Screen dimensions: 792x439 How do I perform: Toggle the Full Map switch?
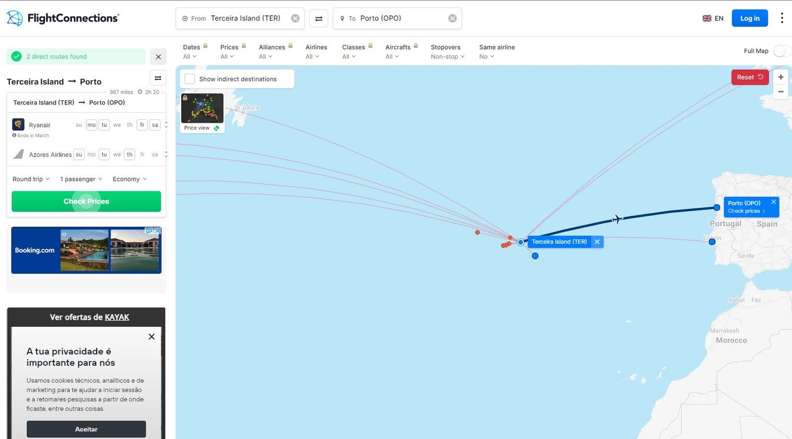click(782, 51)
